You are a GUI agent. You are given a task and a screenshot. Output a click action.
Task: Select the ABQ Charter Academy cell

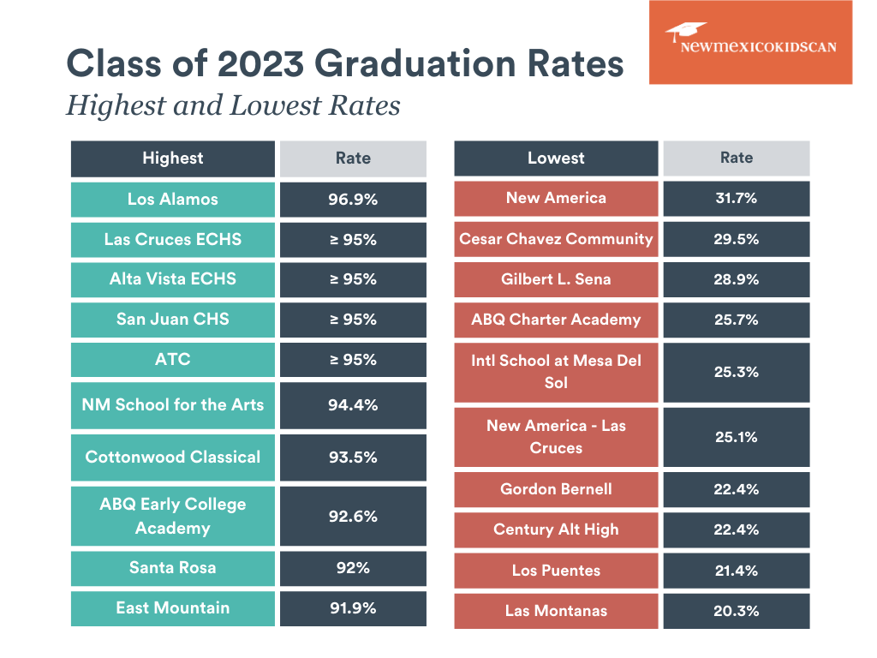point(556,320)
